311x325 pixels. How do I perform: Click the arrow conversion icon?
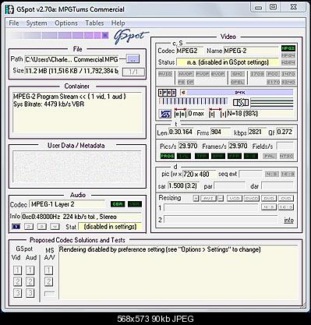pos(241,103)
